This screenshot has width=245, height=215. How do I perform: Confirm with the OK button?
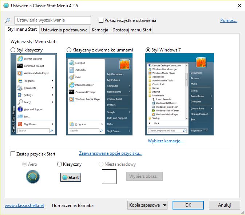pos(188,205)
